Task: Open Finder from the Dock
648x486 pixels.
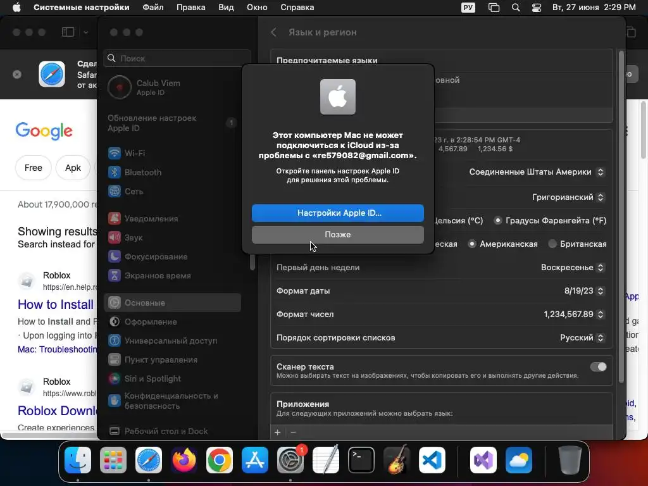Action: 78,460
